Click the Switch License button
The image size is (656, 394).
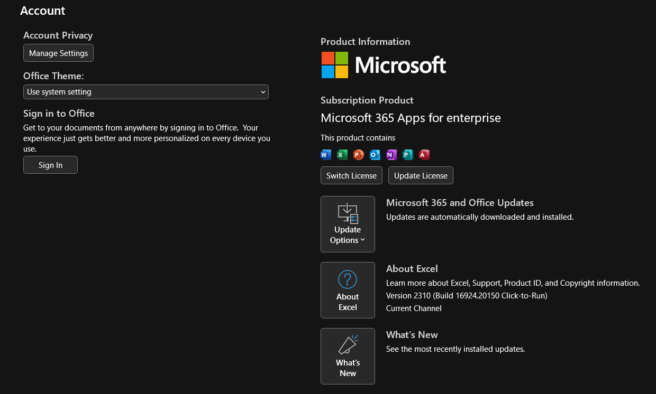pyautogui.click(x=351, y=175)
